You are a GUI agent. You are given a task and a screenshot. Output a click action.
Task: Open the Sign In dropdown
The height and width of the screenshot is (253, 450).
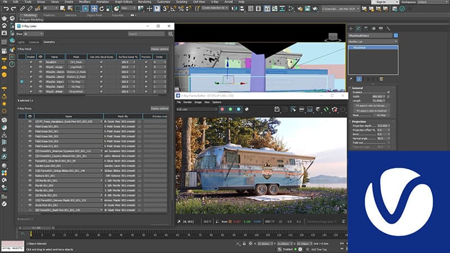[x=385, y=2]
